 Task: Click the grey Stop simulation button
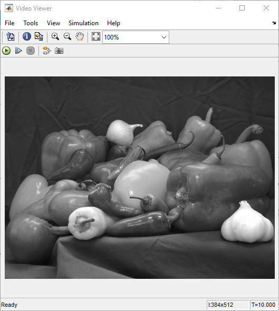31,51
